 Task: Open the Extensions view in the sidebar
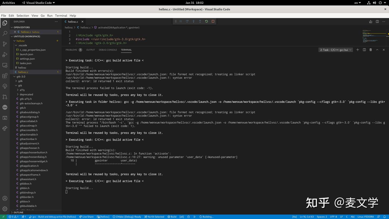(x=5, y=76)
